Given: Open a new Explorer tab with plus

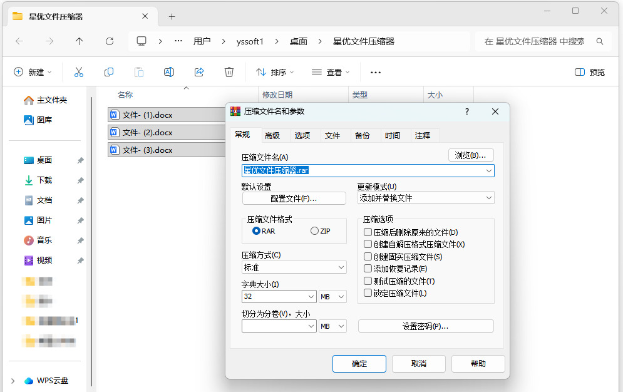Looking at the screenshot, I should (x=172, y=17).
